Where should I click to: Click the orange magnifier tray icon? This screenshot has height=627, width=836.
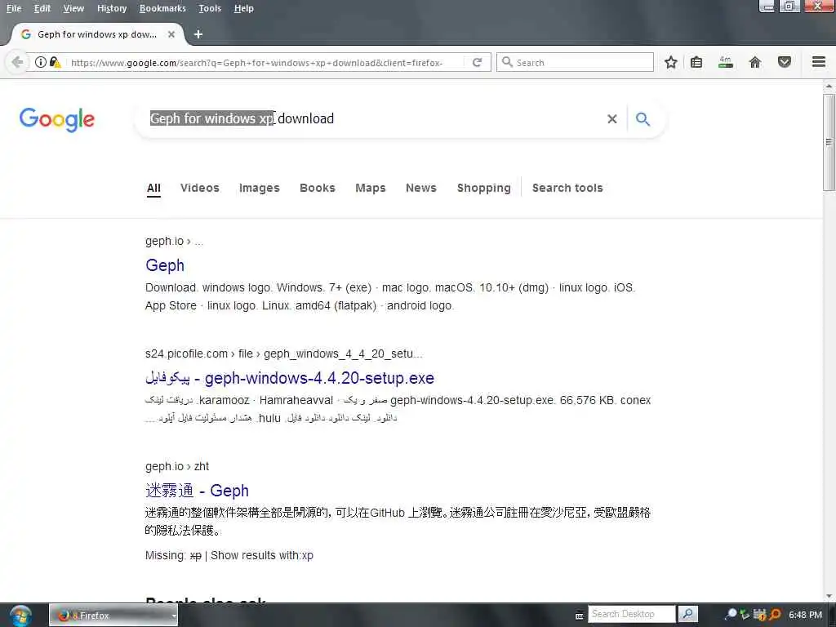[x=775, y=614]
